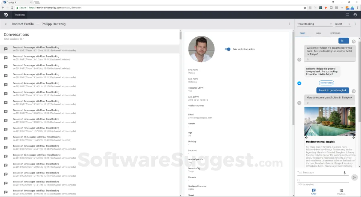361x197 pixels.
Task: Click session icon for 16:21:30 adminconsole session
Action: pyautogui.click(x=6, y=49)
